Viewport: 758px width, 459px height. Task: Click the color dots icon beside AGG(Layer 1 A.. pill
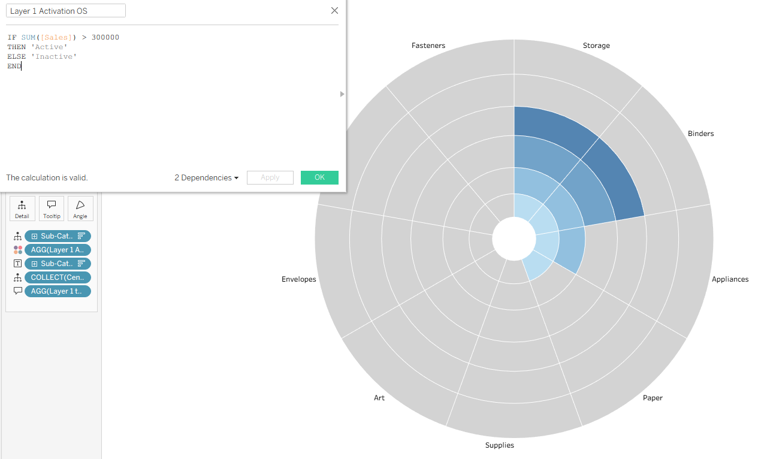[x=17, y=250]
